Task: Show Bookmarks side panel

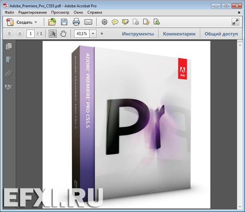Action: coord(9,60)
